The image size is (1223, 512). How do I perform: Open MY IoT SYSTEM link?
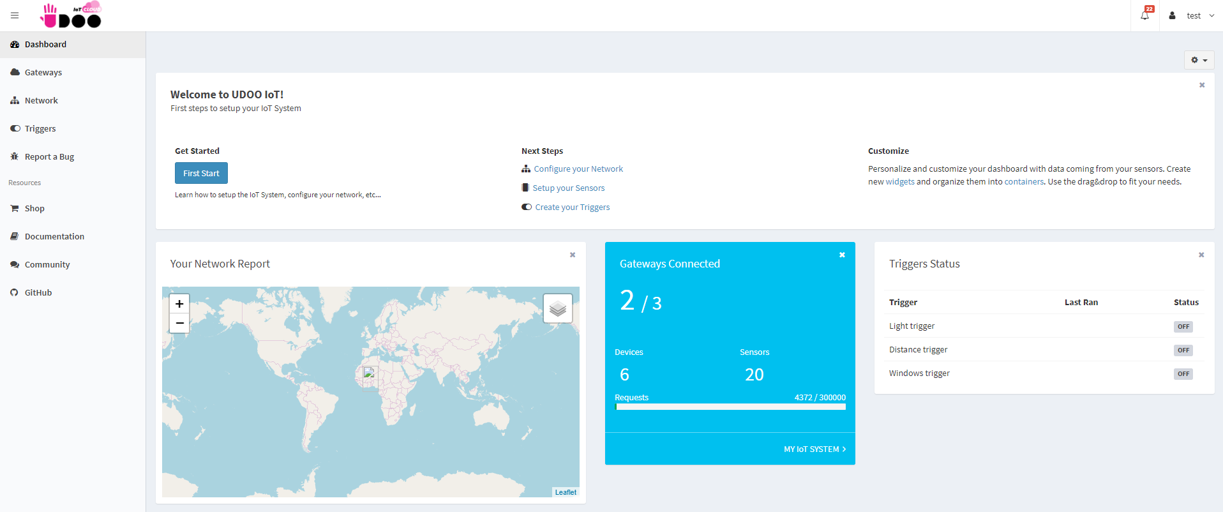(x=814, y=449)
